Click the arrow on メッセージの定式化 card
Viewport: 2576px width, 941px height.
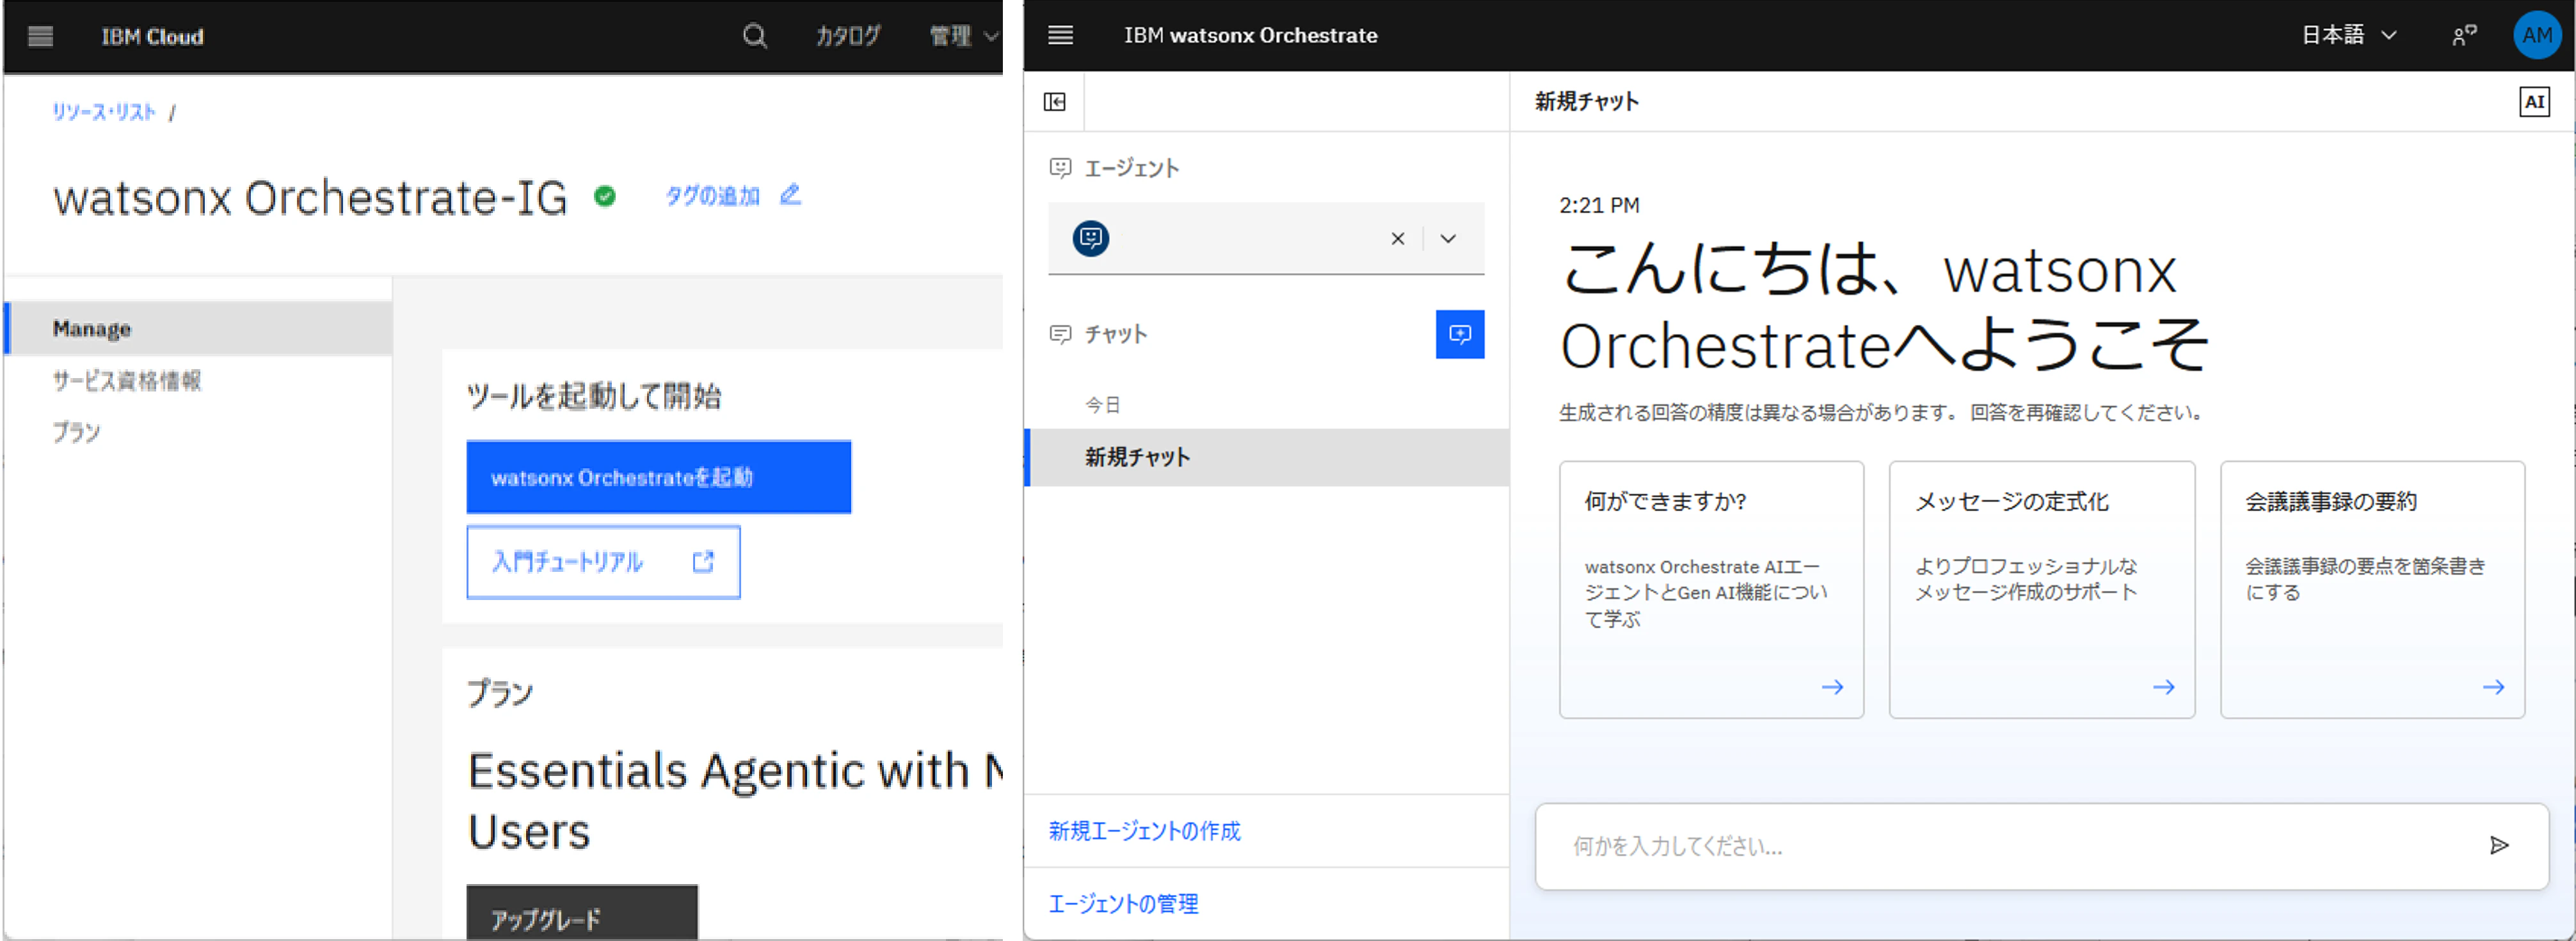(x=2163, y=687)
